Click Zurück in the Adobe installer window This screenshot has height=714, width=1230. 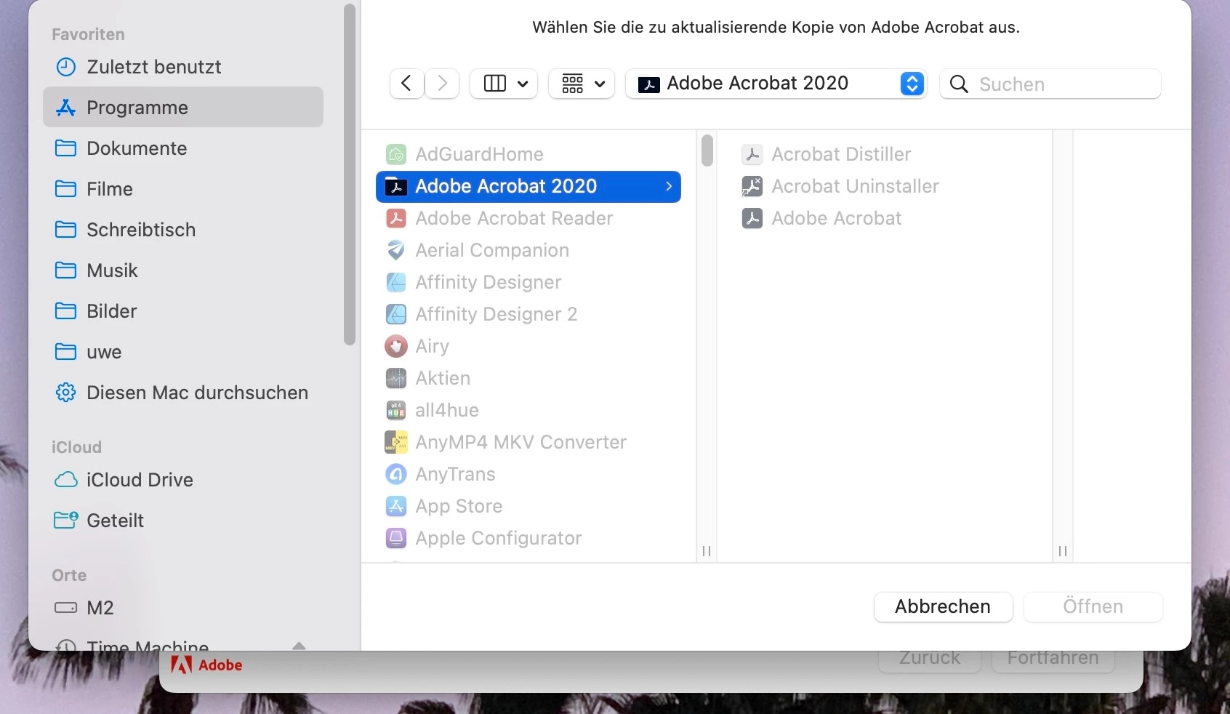click(x=930, y=659)
